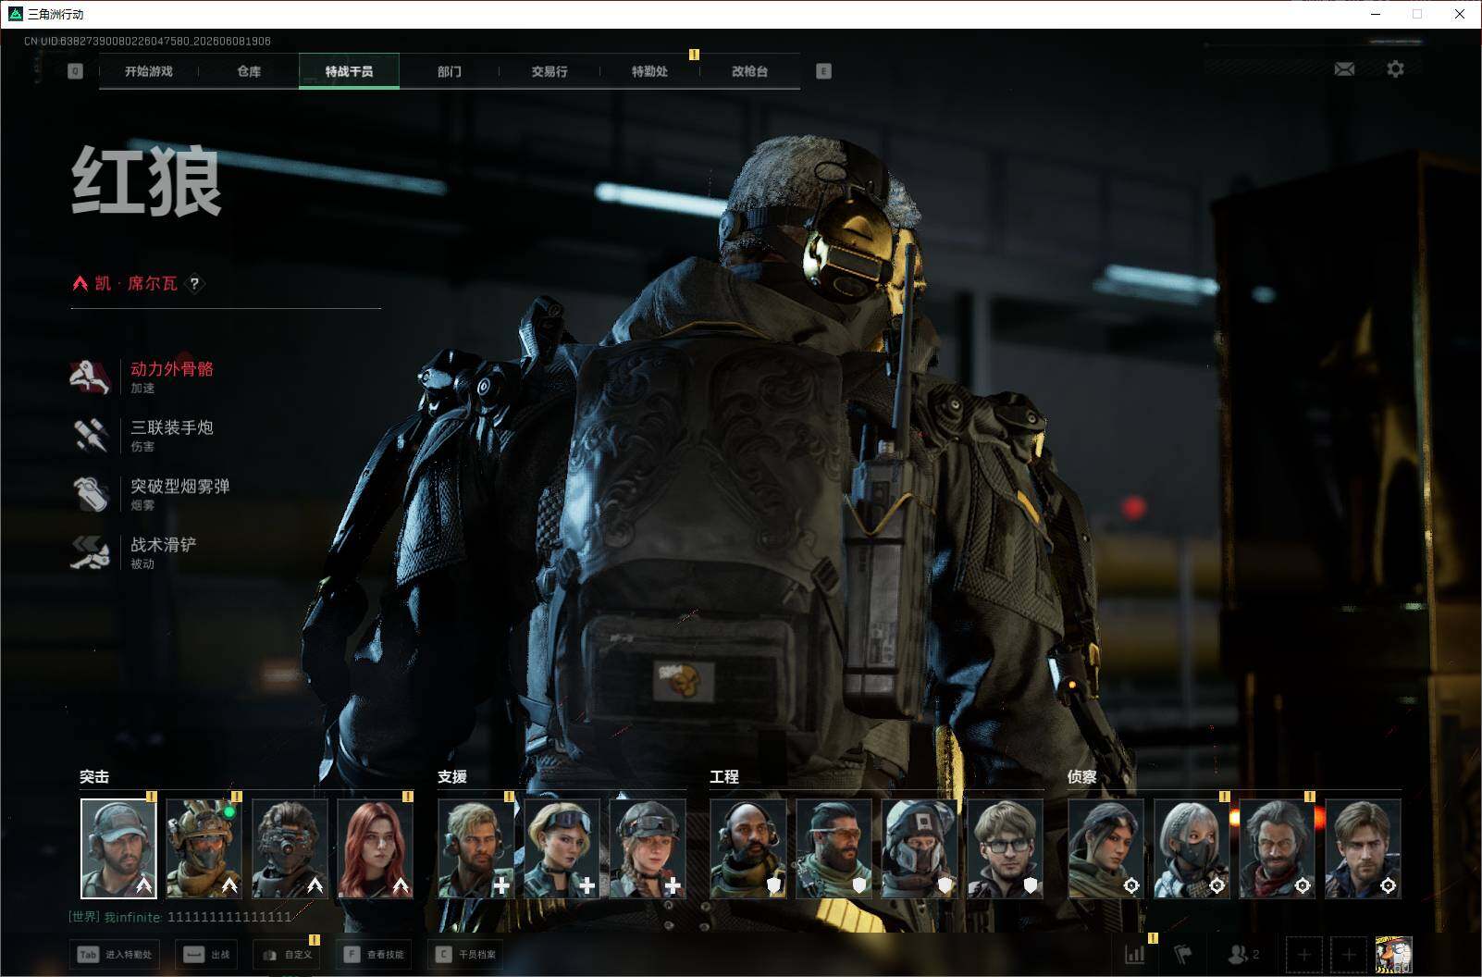Close the 三角洲行动 window
1482x977 pixels.
(1460, 14)
